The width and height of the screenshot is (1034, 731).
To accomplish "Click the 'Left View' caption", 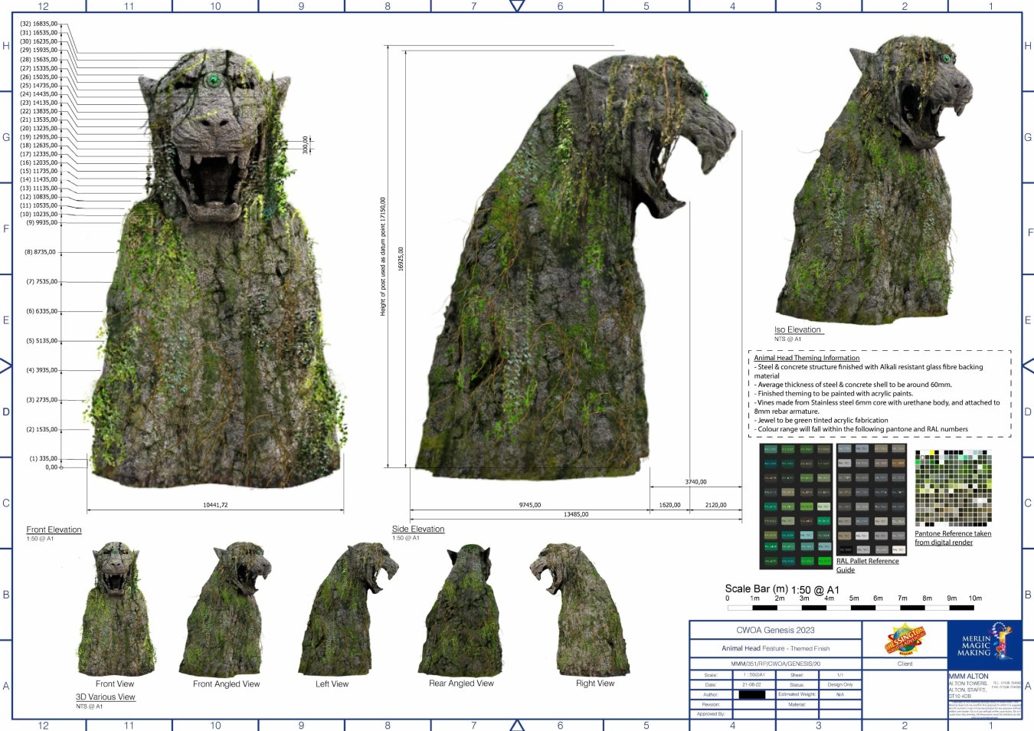I will [332, 683].
